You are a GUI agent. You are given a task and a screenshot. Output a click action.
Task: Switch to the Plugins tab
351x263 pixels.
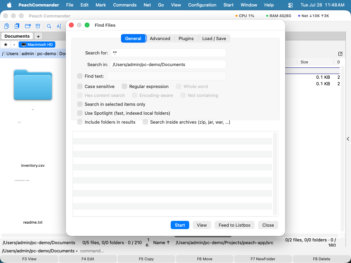[186, 38]
